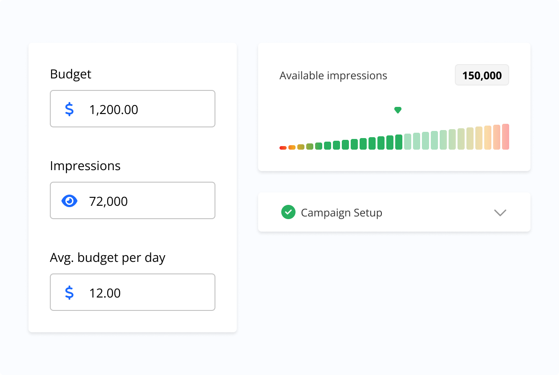Focus the Impressions field showing 72,000

142,201
